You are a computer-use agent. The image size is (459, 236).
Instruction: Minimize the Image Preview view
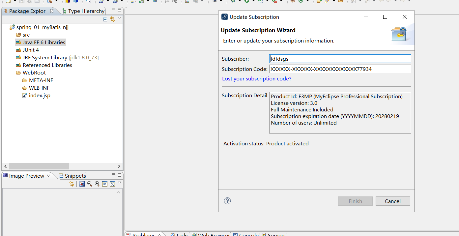click(114, 175)
